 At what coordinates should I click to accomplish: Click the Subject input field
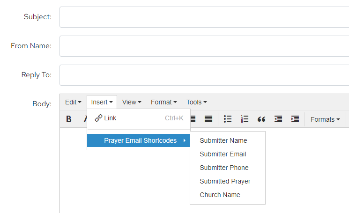204,17
